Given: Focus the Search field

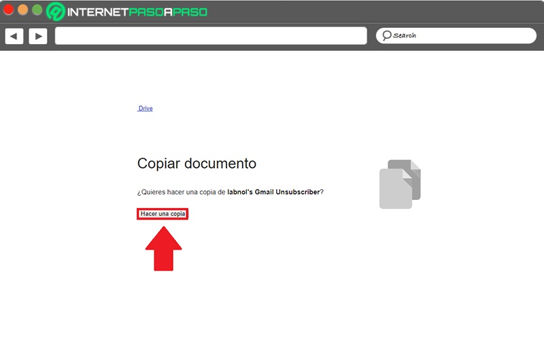Looking at the screenshot, I should (456, 36).
